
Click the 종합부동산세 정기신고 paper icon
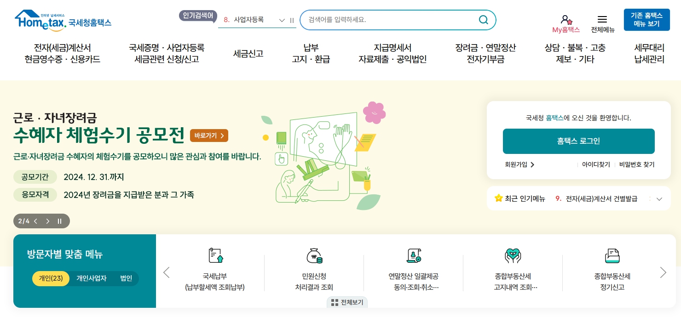612,255
